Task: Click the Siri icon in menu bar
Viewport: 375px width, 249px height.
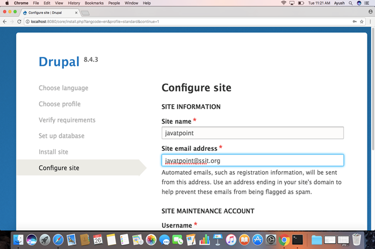Action: pyautogui.click(x=359, y=3)
